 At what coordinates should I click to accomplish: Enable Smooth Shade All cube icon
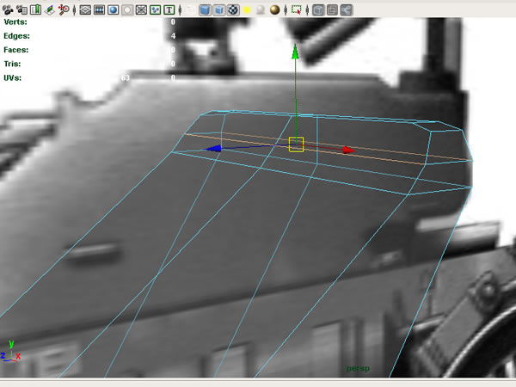pyautogui.click(x=205, y=9)
